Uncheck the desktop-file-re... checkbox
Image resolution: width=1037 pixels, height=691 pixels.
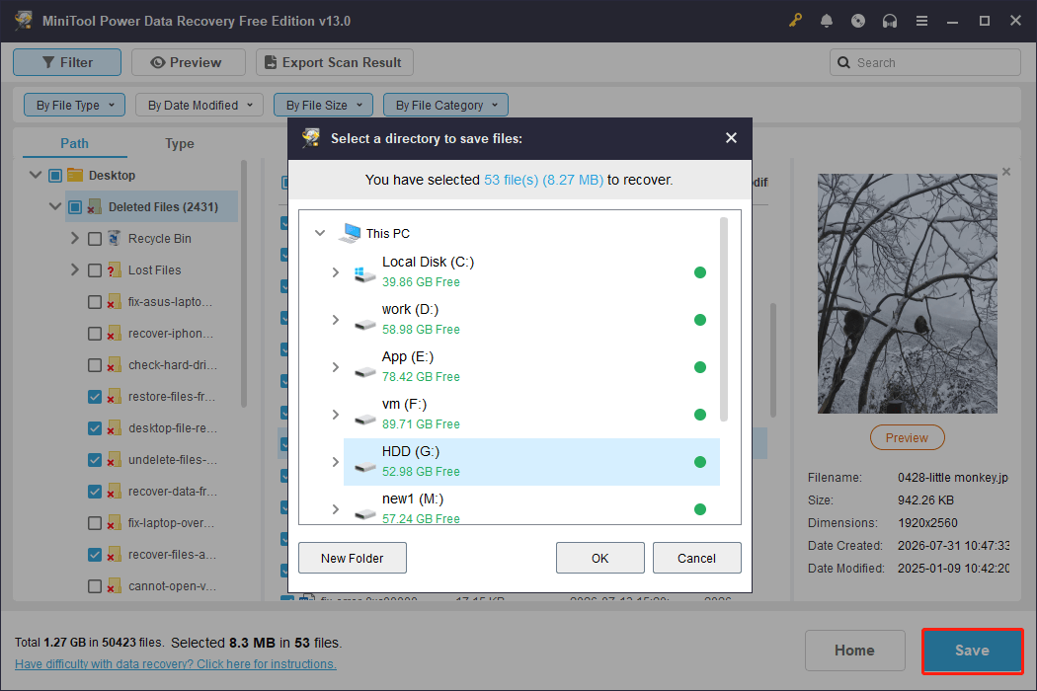click(x=95, y=428)
